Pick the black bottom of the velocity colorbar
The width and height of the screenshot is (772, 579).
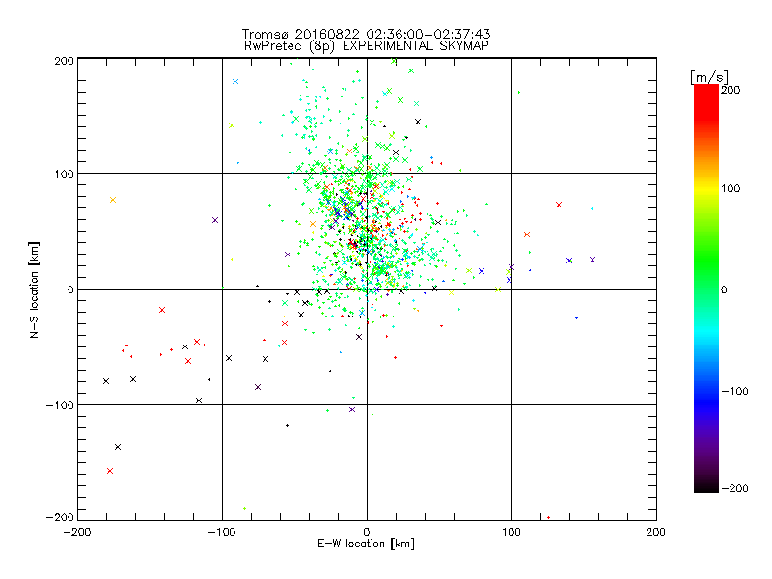(706, 485)
